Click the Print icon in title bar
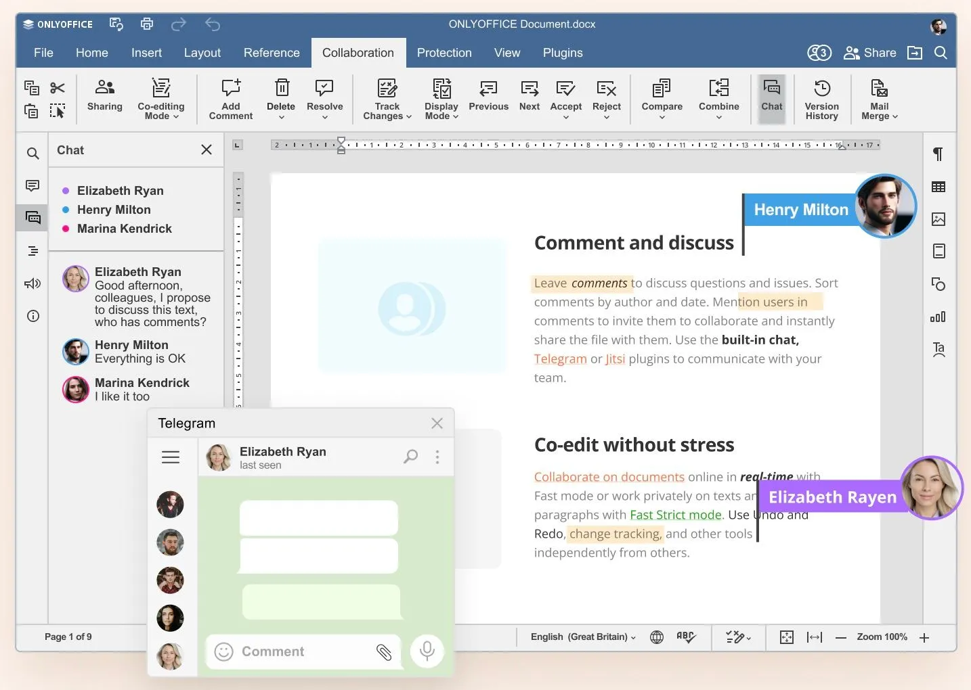 [x=147, y=24]
